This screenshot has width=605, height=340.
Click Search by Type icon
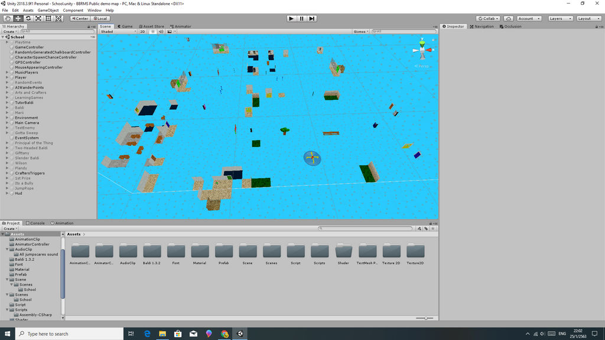tap(419, 228)
